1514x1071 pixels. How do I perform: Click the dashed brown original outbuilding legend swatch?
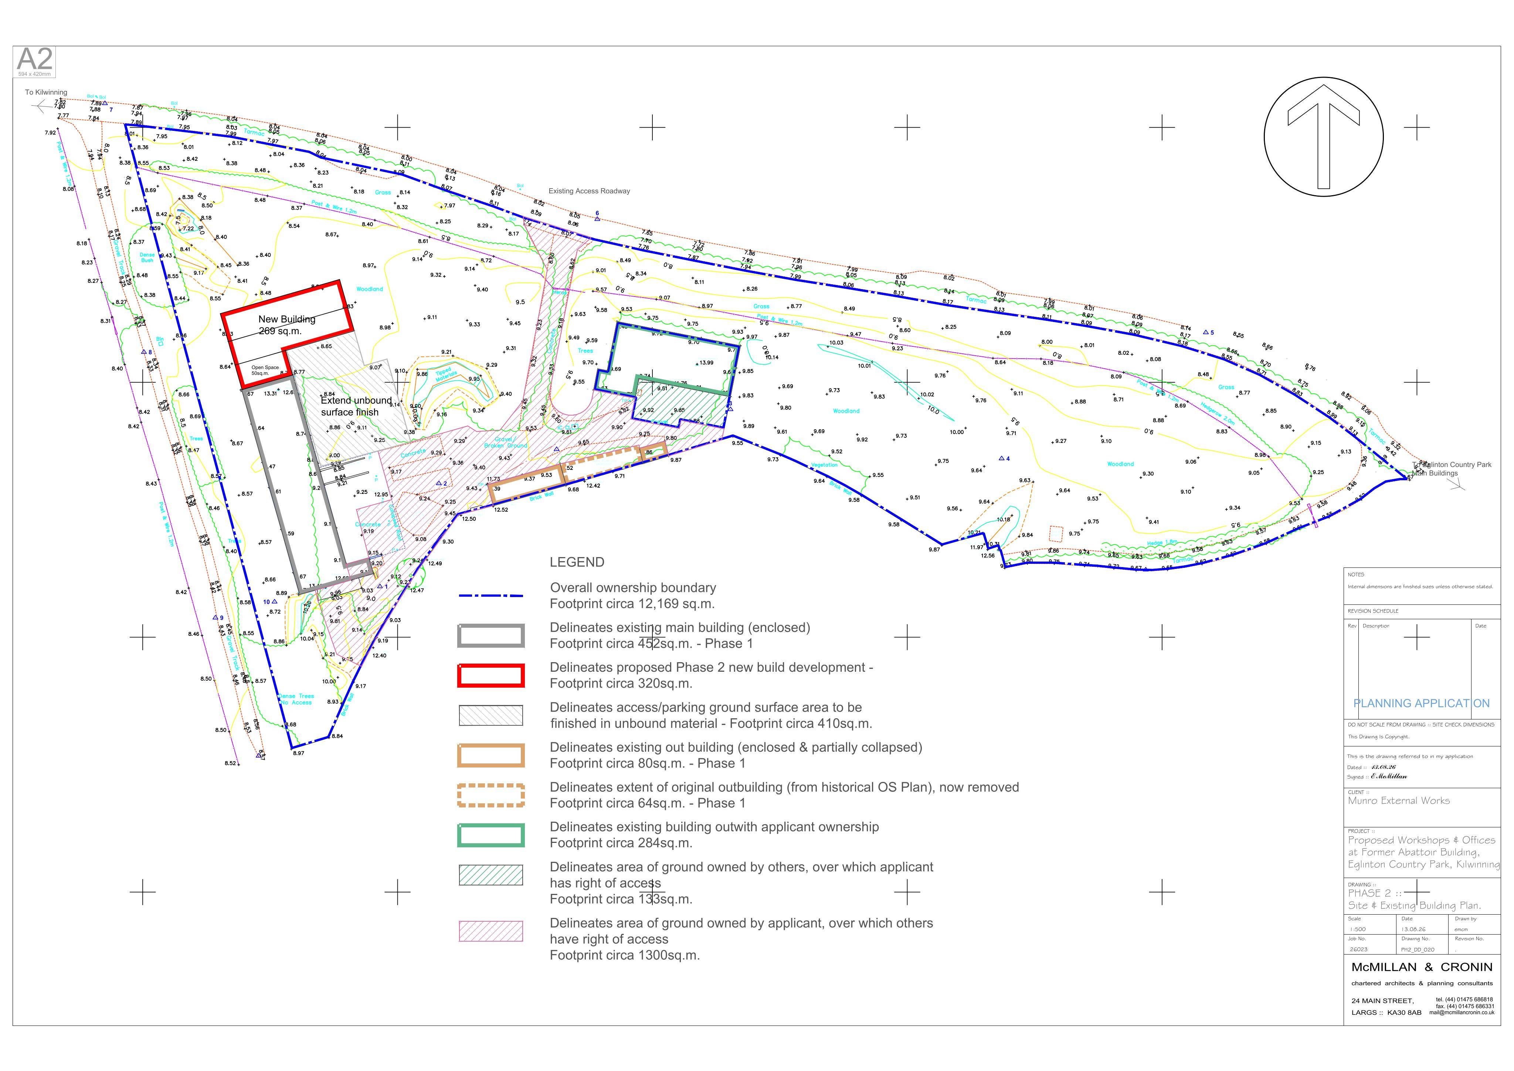pos(490,795)
